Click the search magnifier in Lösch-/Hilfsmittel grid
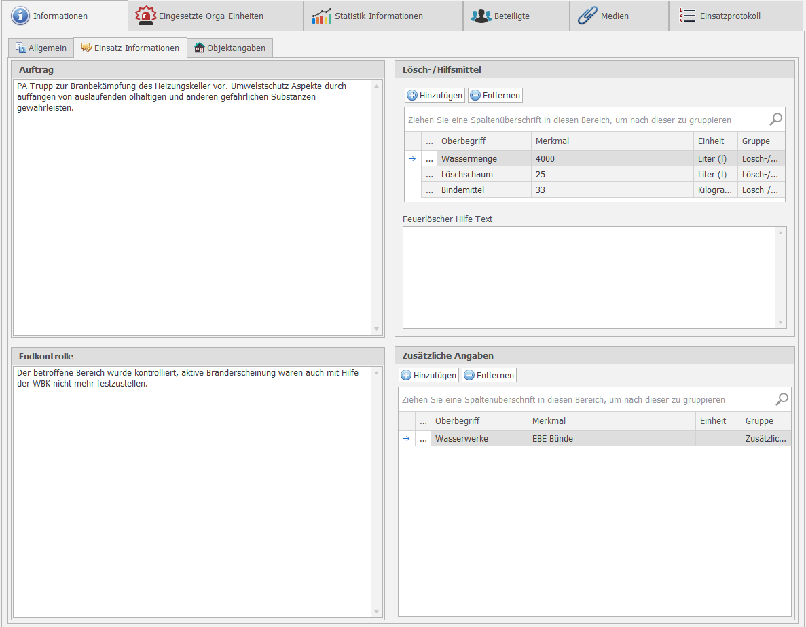This screenshot has height=627, width=806. (775, 120)
